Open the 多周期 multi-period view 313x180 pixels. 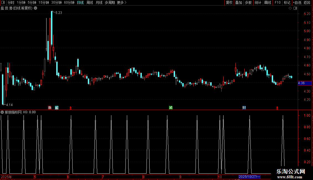(x=110, y=2)
